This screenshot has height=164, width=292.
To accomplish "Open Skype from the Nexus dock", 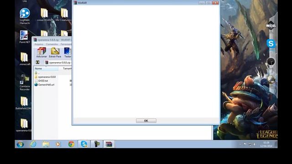I will click(271, 44).
